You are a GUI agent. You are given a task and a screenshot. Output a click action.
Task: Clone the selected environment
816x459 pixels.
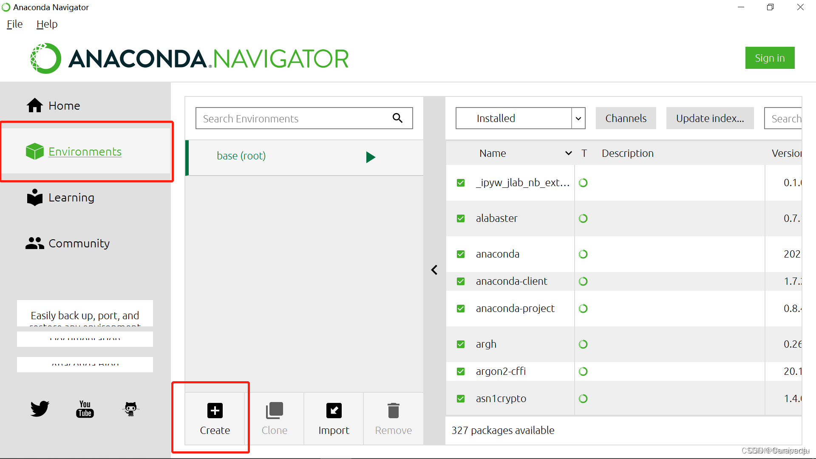point(274,419)
